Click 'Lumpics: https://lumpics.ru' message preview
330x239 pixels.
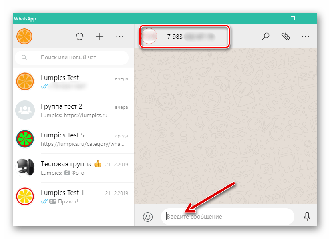(74, 115)
